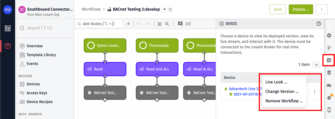Screen dimensions: 335x119
Task: Open help for Devices panel
Action: tap(319, 24)
